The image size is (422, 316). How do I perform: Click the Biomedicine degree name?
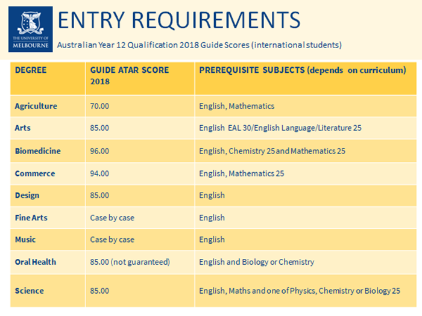pos(37,151)
